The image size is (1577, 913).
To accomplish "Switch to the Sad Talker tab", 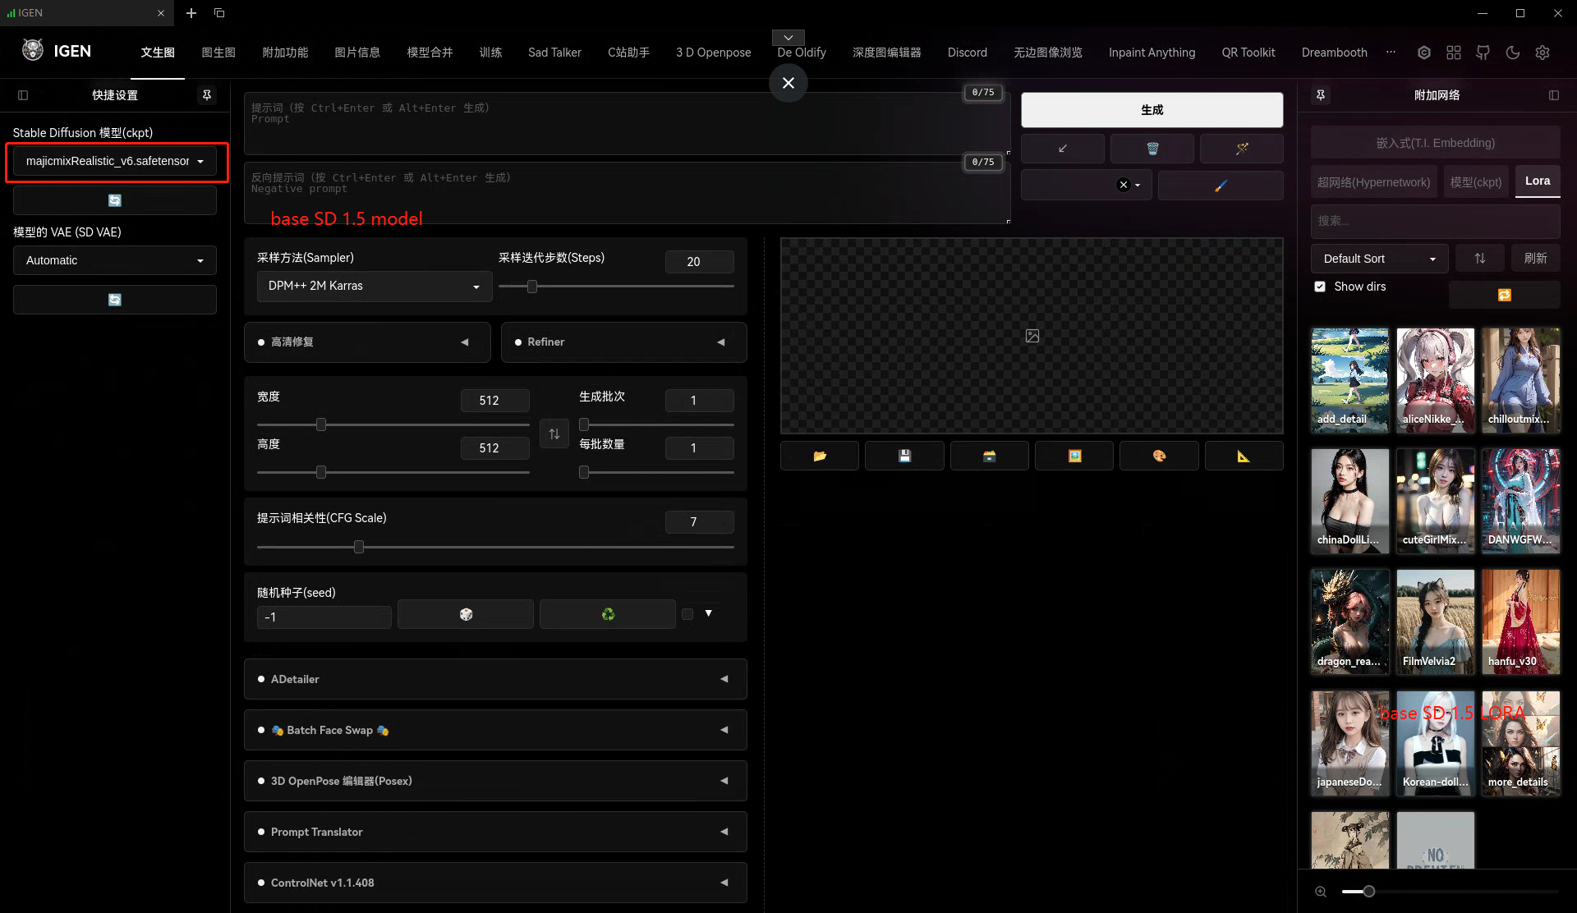I will [x=554, y=53].
